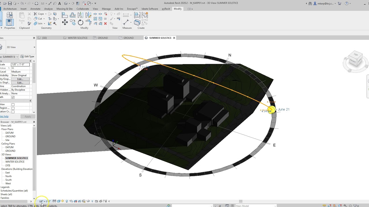Toggle Shadows in view control bar

pyautogui.click(x=67, y=201)
